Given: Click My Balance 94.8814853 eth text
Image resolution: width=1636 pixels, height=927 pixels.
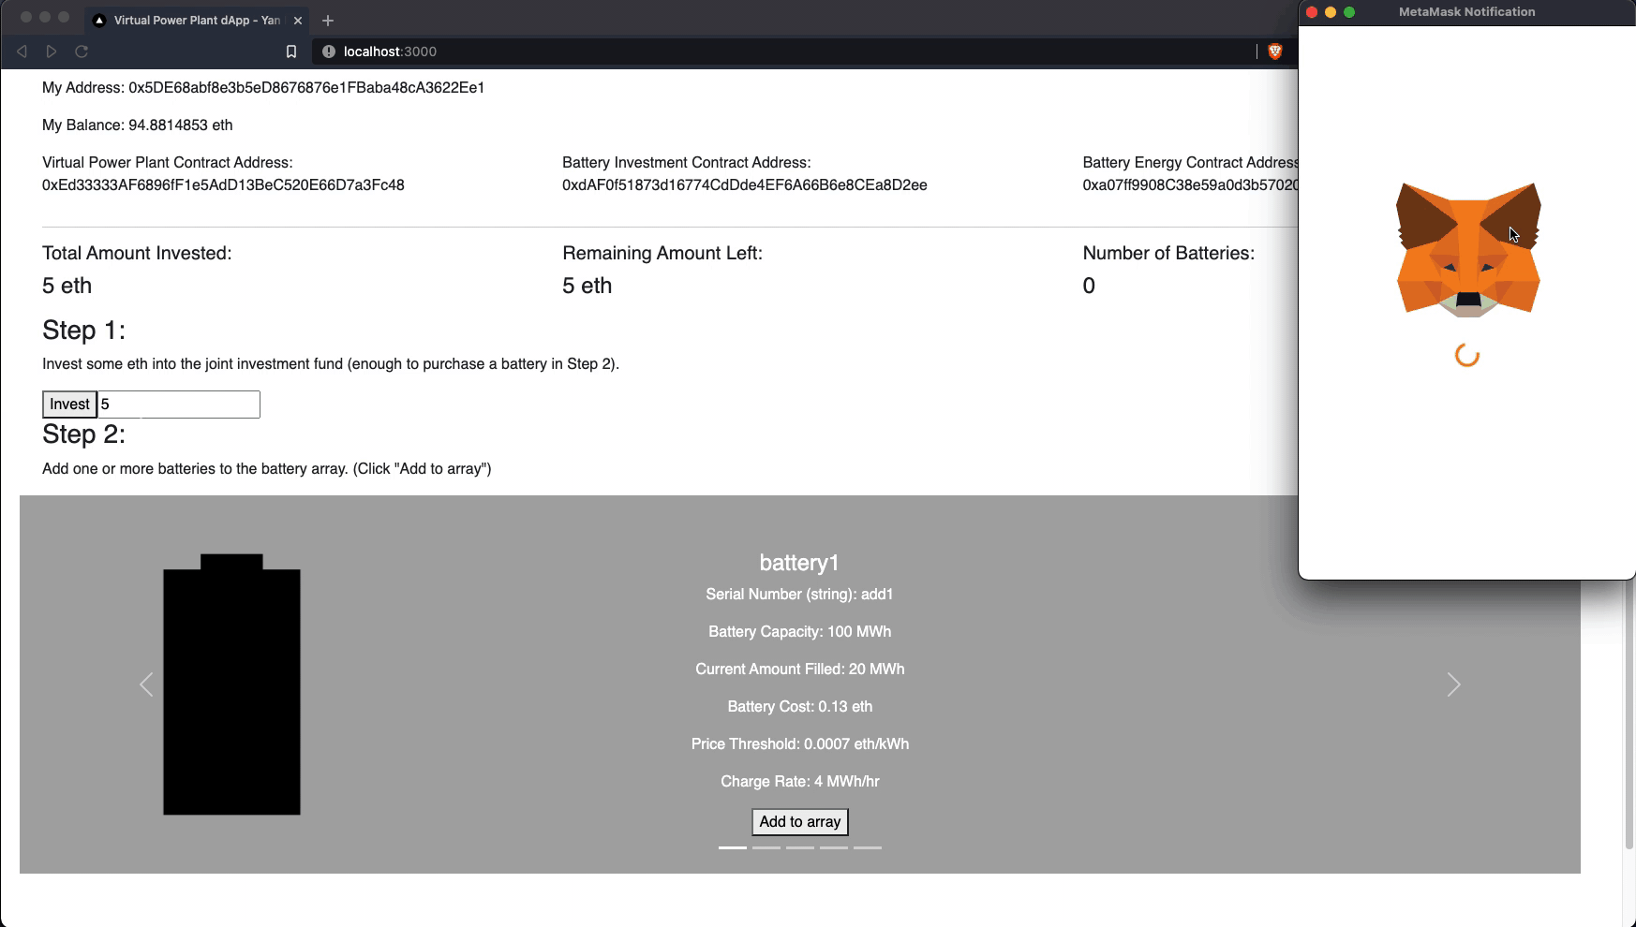Looking at the screenshot, I should click(x=138, y=125).
